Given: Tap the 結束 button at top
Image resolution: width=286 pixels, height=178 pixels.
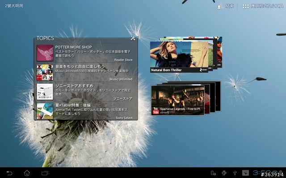Looking at the screenshot, I should (x=230, y=6).
